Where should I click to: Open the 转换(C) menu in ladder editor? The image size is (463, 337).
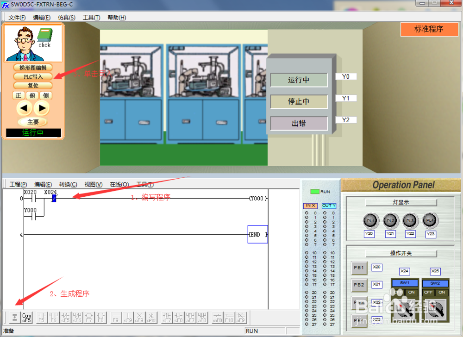click(x=68, y=184)
